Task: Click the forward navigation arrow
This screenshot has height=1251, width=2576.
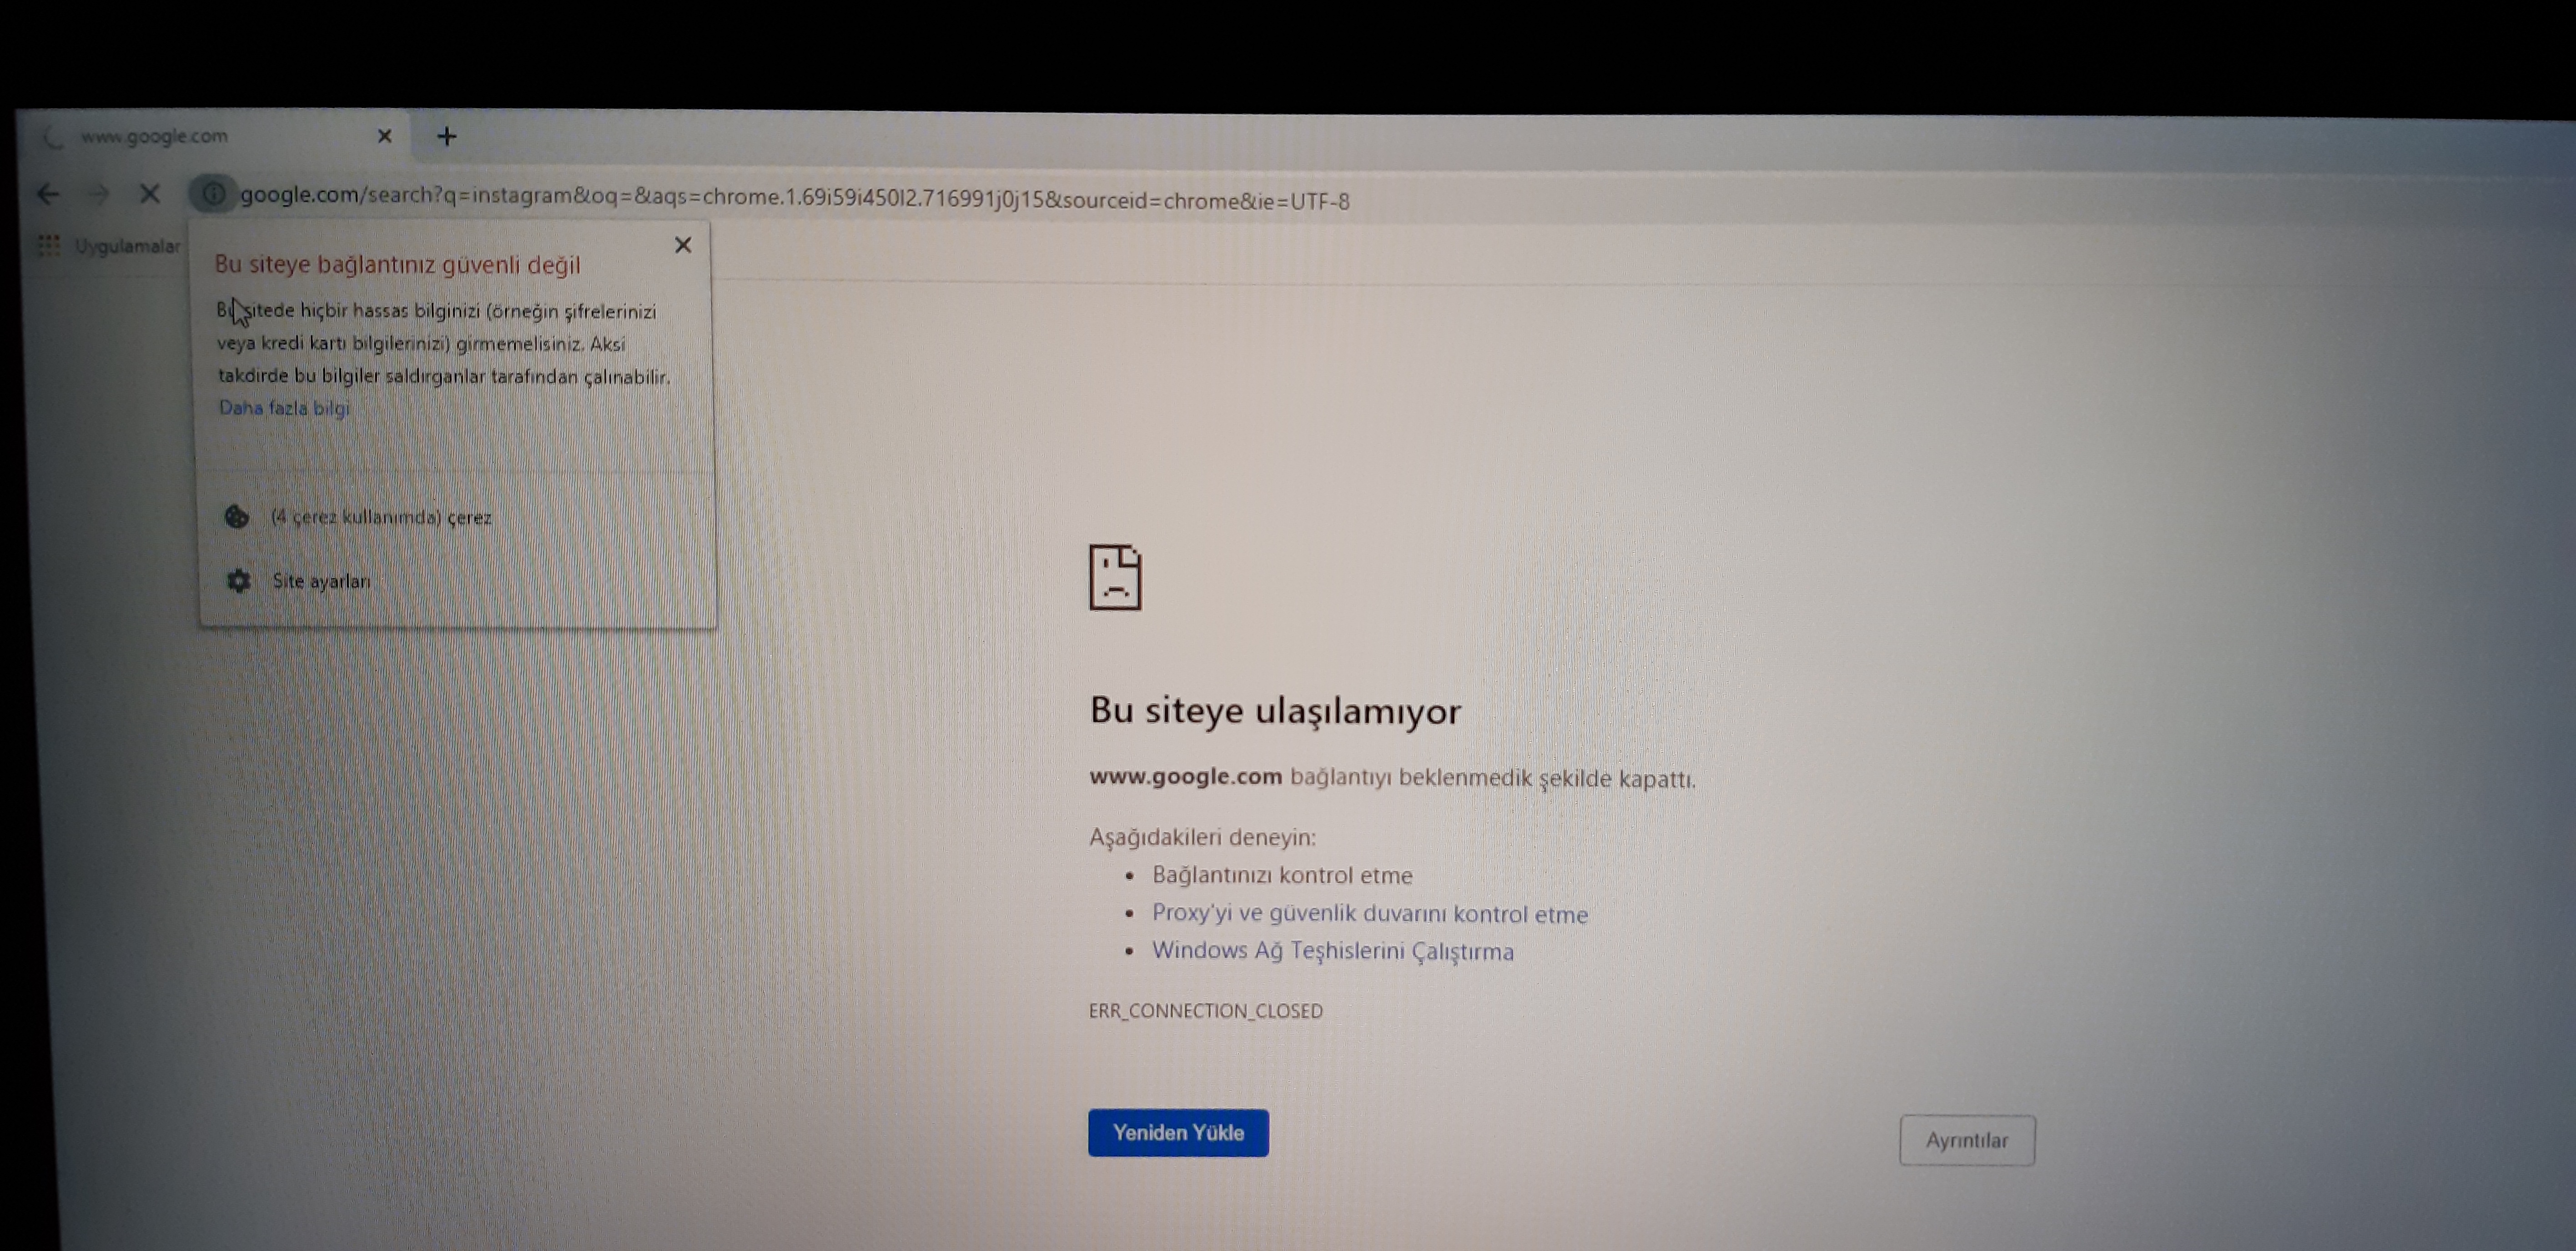Action: [98, 194]
